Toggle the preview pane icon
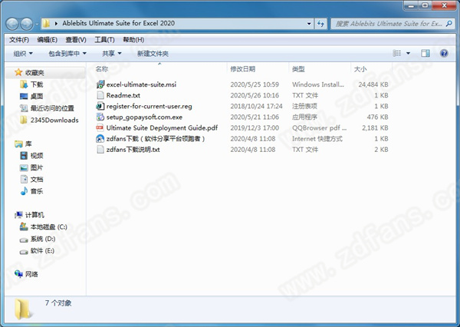460x327 pixels. pyautogui.click(x=426, y=53)
